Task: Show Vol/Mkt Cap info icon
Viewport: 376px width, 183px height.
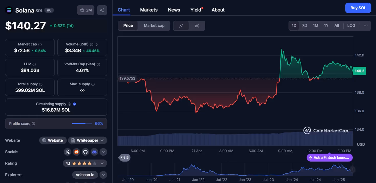Action: tap(98, 64)
